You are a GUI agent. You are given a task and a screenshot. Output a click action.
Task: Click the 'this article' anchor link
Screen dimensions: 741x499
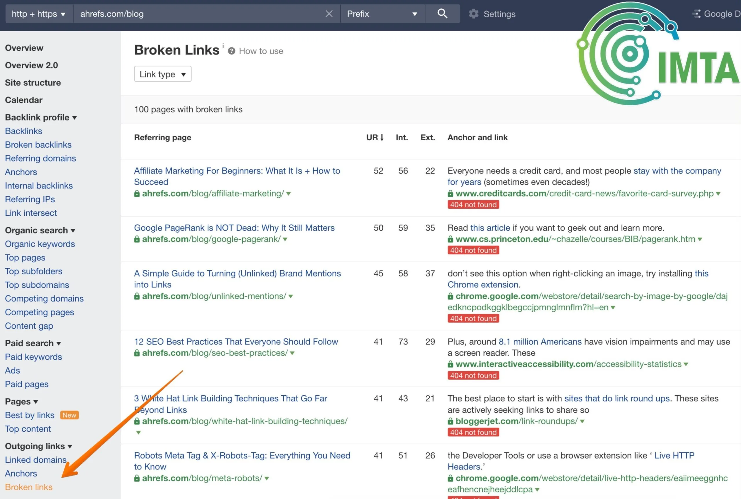pyautogui.click(x=490, y=228)
